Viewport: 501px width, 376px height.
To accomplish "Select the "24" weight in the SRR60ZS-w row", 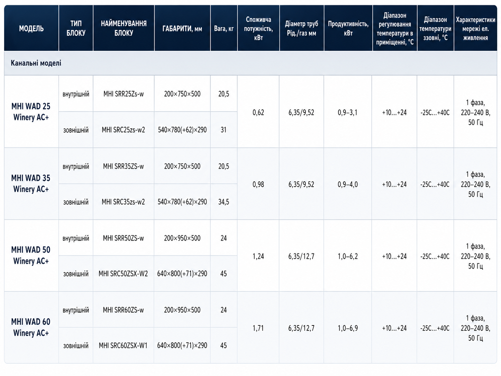I will (224, 310).
